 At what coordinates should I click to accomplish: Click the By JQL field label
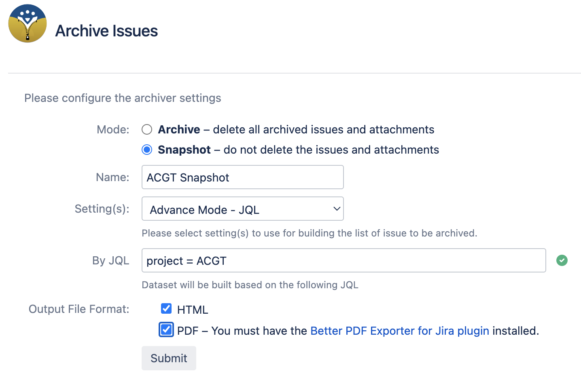pyautogui.click(x=110, y=260)
